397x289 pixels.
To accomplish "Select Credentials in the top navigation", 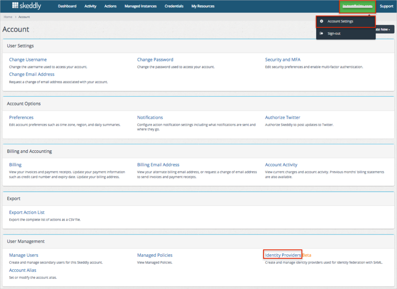I will [174, 6].
